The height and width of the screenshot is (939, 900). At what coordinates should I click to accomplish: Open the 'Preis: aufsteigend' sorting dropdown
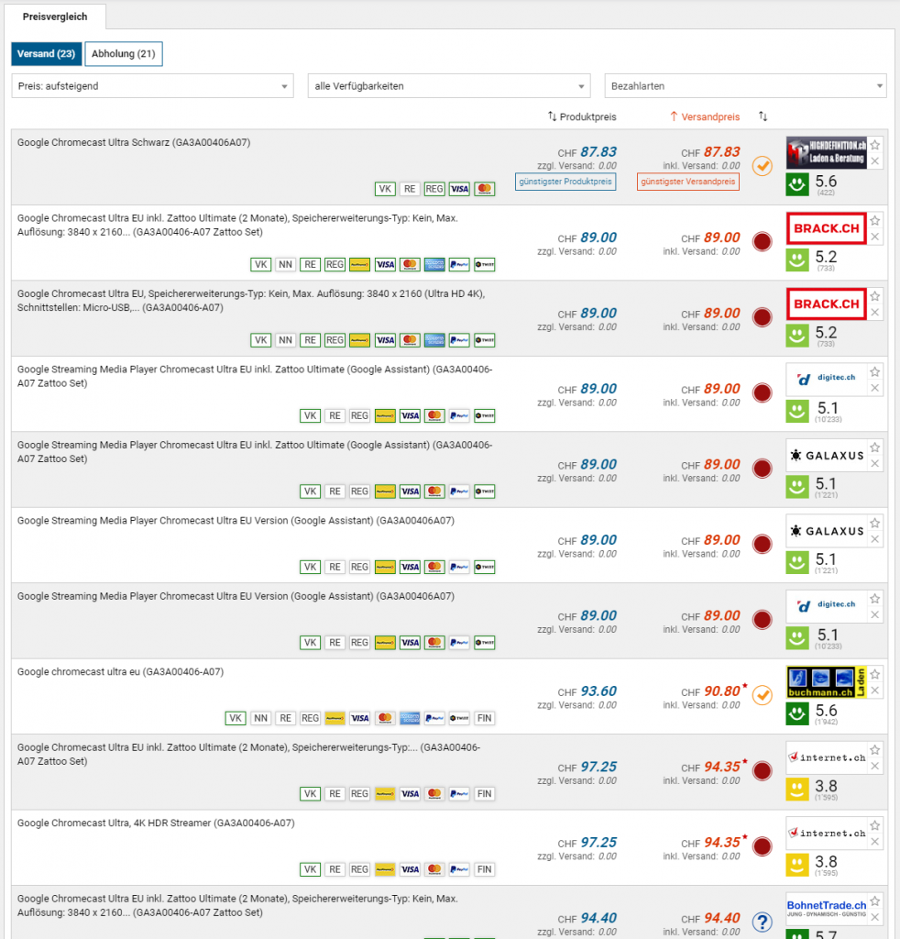[152, 86]
